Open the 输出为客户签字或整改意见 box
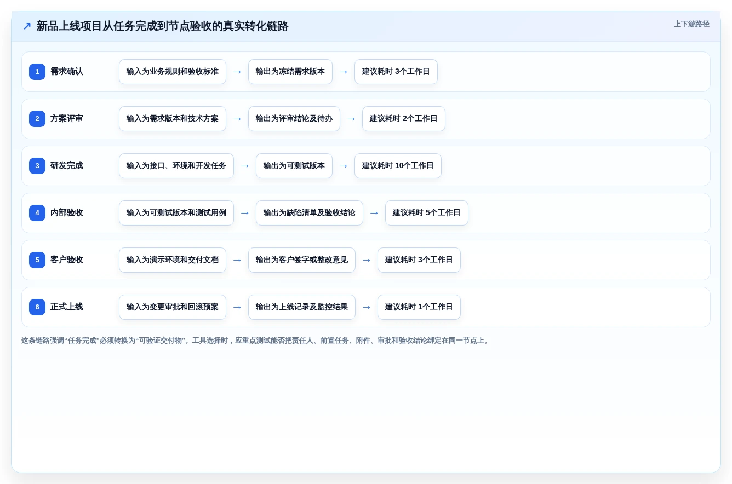The width and height of the screenshot is (732, 484). pos(302,260)
